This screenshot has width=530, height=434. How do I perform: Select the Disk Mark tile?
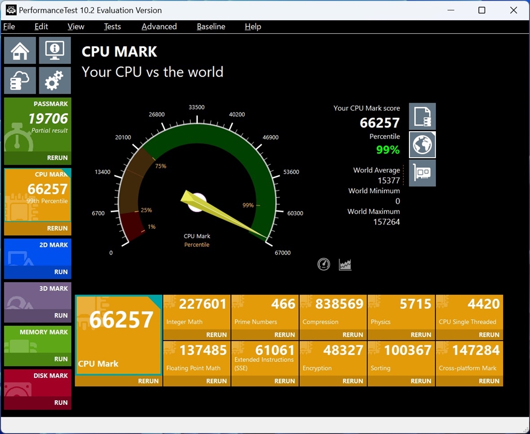pos(37,383)
